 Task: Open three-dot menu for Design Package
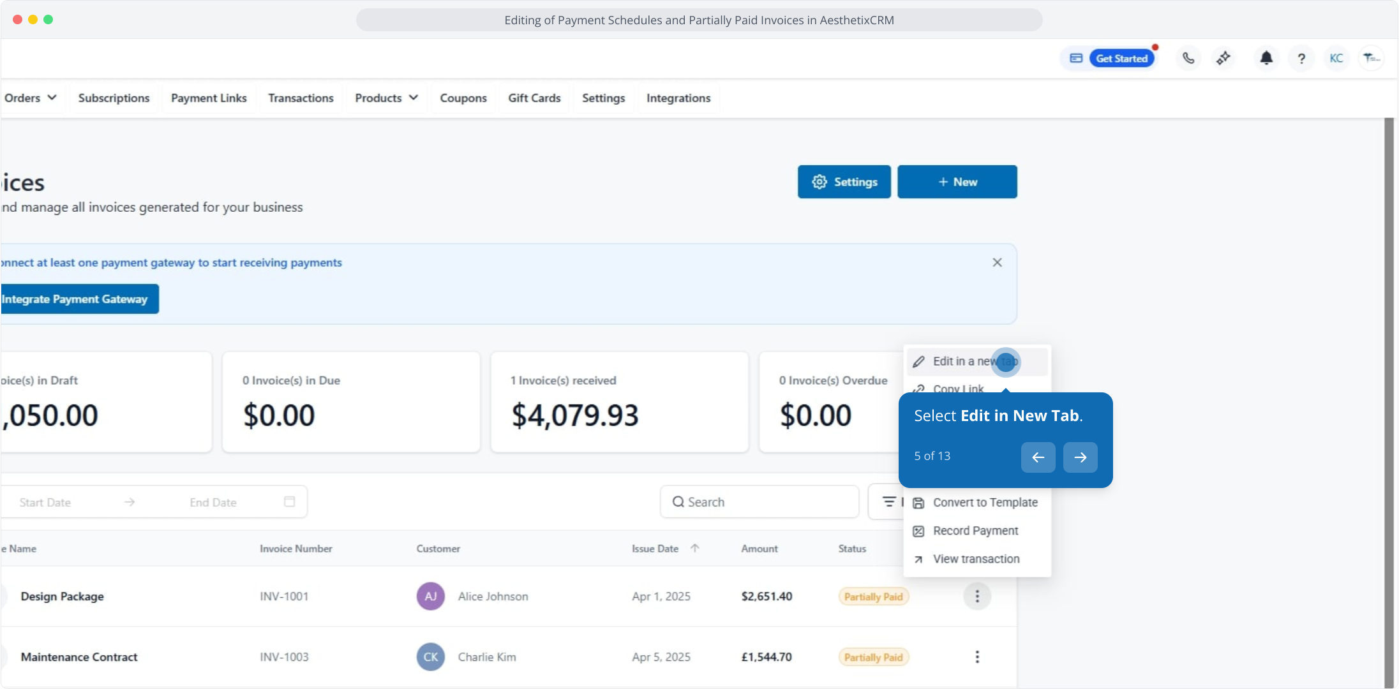point(977,596)
